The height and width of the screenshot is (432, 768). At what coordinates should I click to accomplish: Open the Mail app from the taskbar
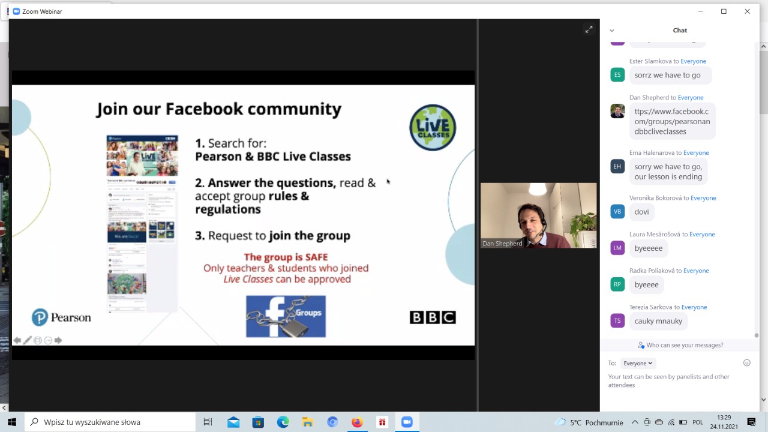point(233,422)
